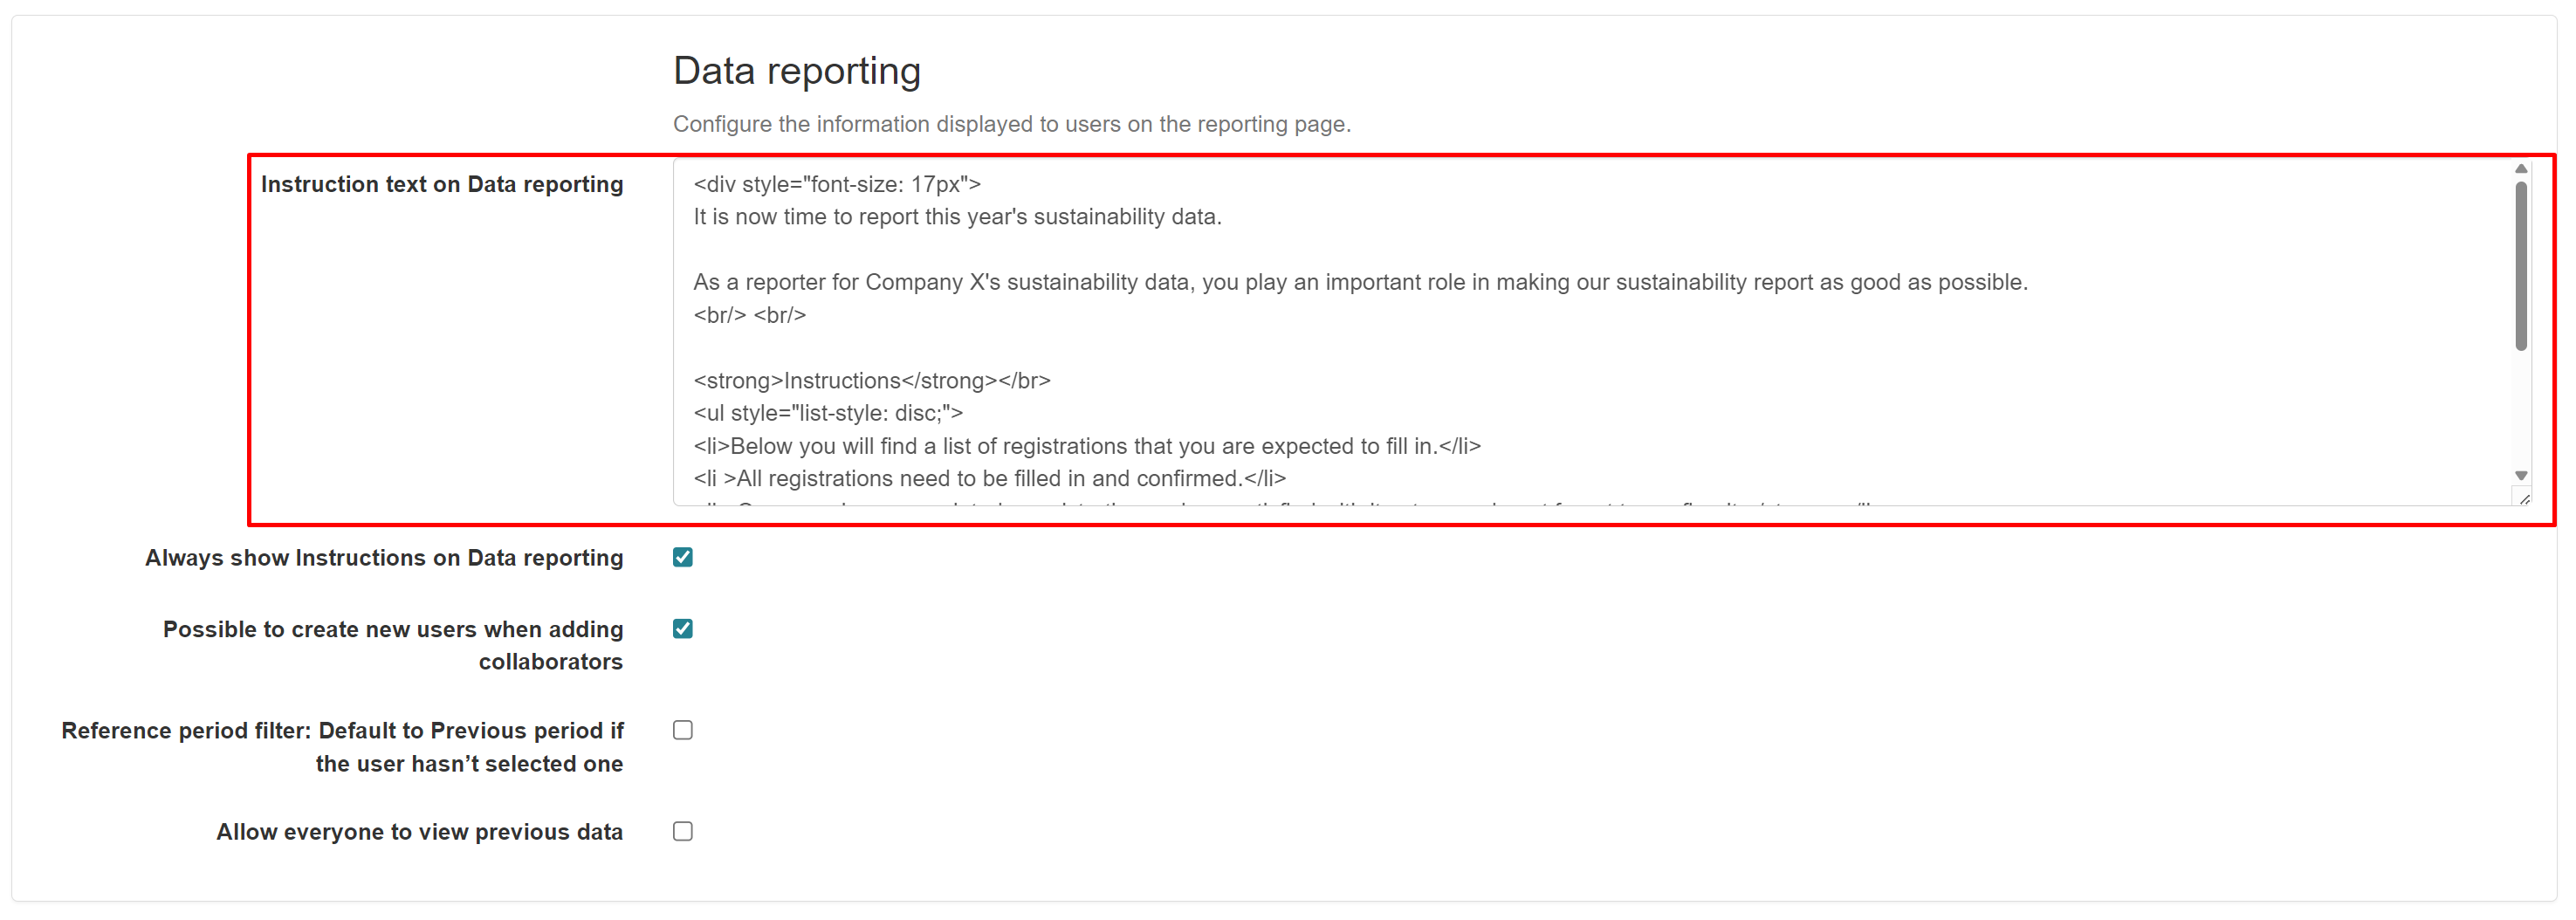This screenshot has height=920, width=2576.
Task: Place cursor in 'It is now time' line
Action: (957, 217)
